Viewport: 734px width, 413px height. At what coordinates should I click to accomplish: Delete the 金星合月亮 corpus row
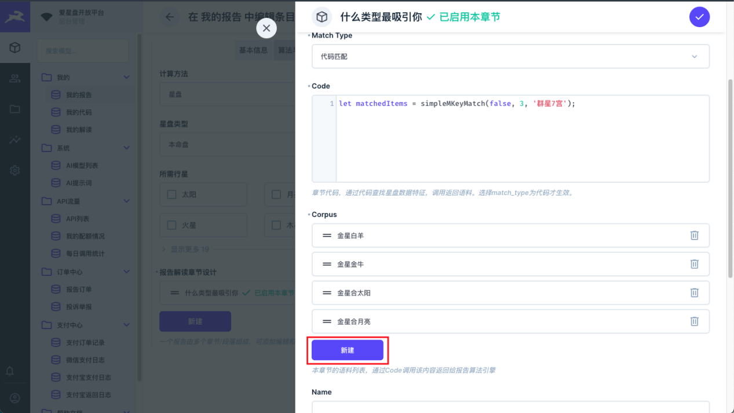694,321
